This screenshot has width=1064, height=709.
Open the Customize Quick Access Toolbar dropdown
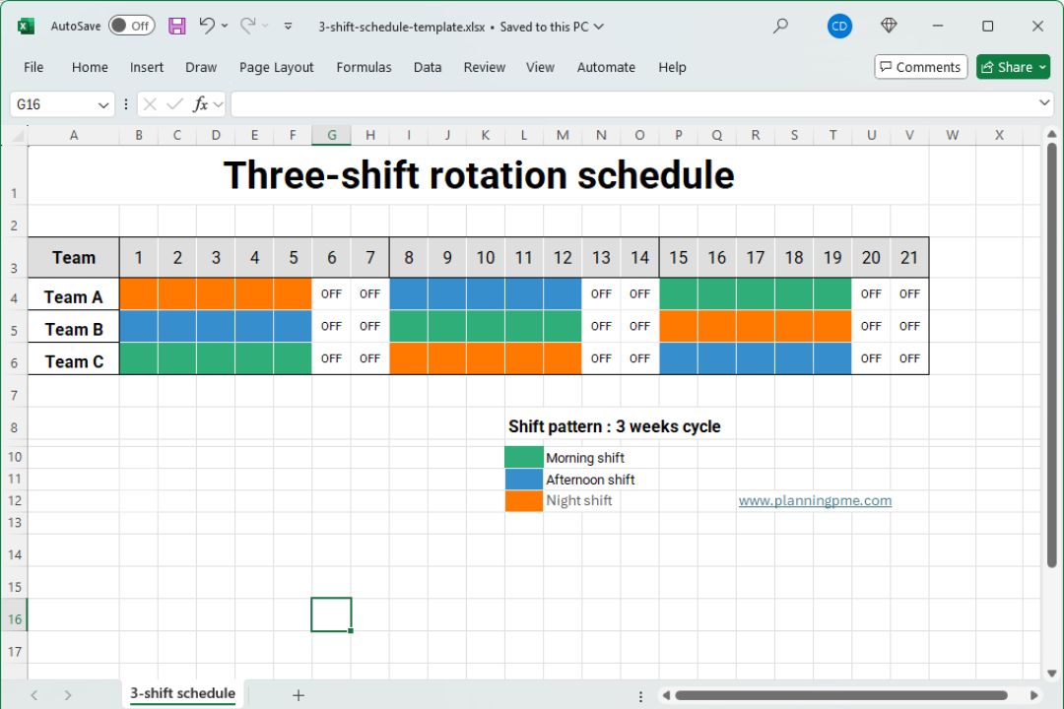click(288, 27)
